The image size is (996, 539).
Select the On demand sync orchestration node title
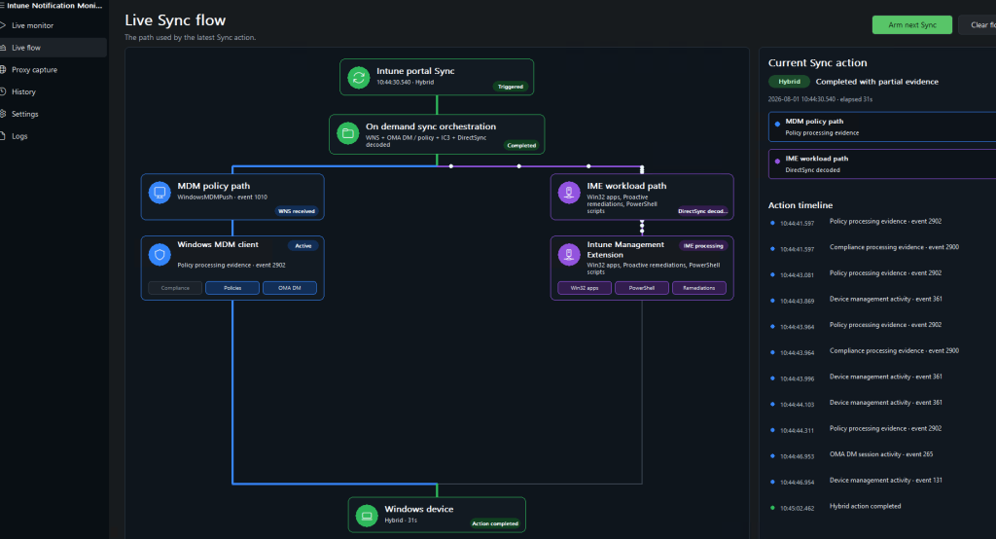[x=431, y=126]
